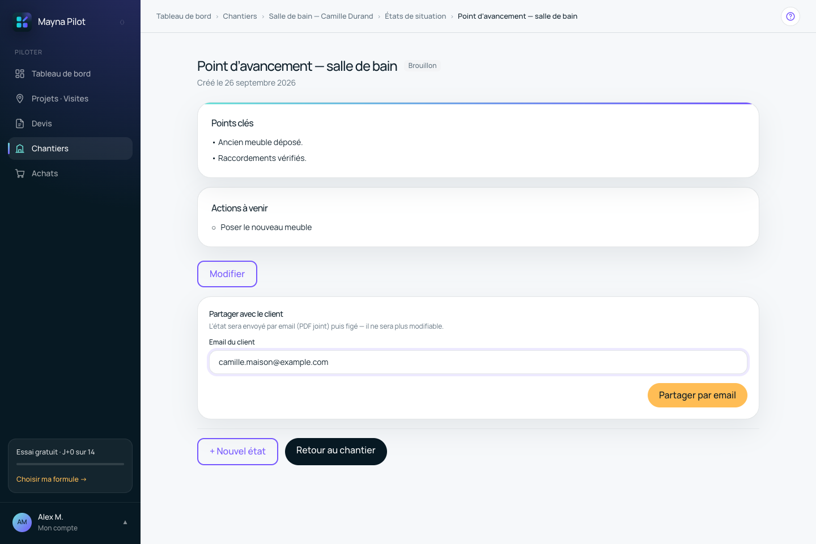Screen dimensions: 816x544
Task: Go to Tableau de bord breadcrumb
Action: pyautogui.click(x=184, y=16)
